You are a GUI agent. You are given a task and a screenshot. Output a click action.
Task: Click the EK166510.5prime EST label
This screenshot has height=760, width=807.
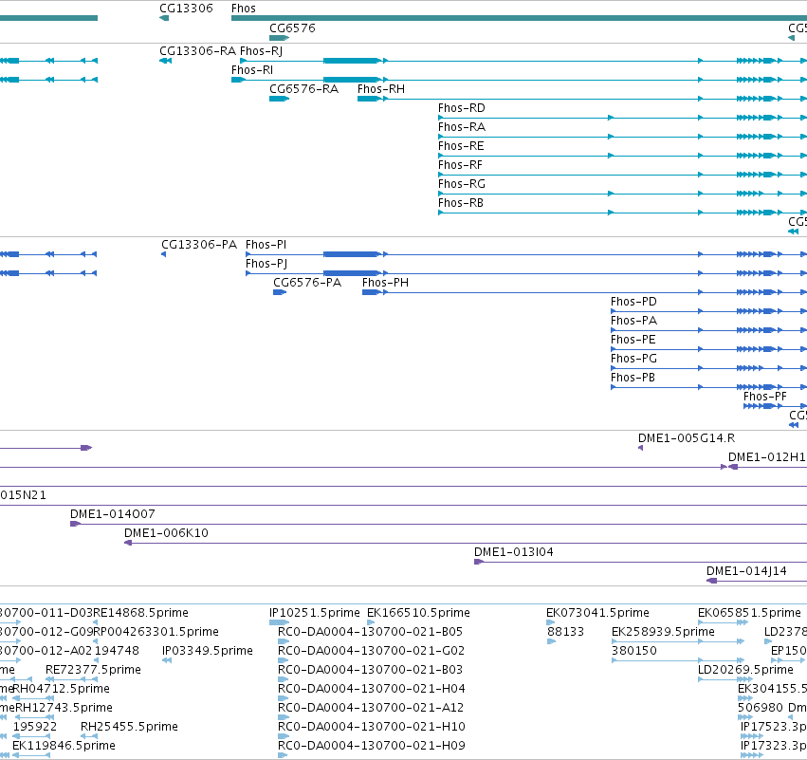click(x=418, y=613)
